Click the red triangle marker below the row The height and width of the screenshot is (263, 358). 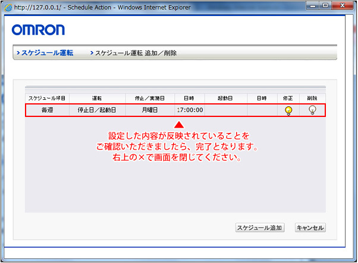click(178, 125)
